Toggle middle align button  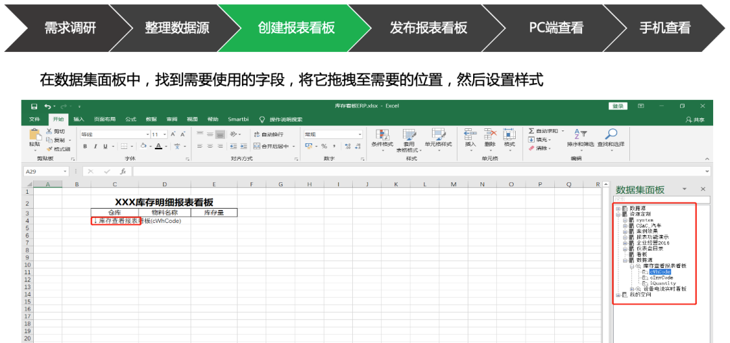[x=210, y=134]
